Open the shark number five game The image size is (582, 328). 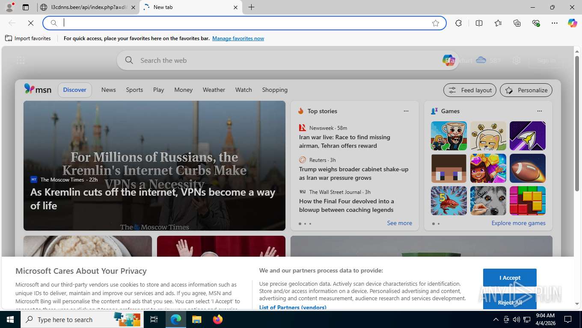pyautogui.click(x=449, y=201)
